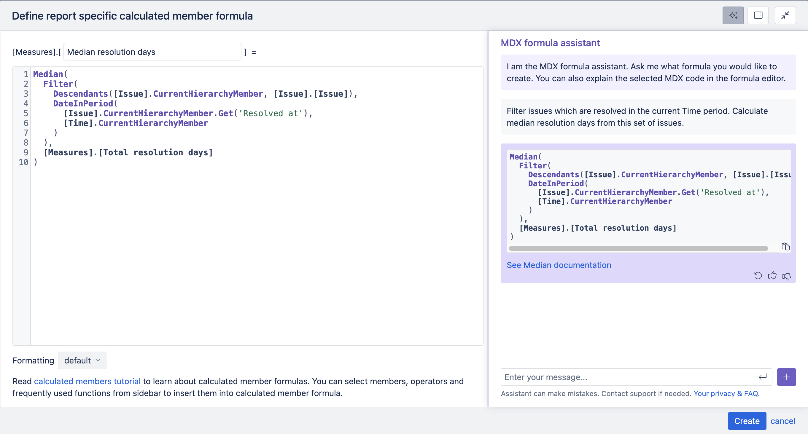The image size is (808, 434).
Task: Start a new chat with the plus button
Action: coord(786,377)
